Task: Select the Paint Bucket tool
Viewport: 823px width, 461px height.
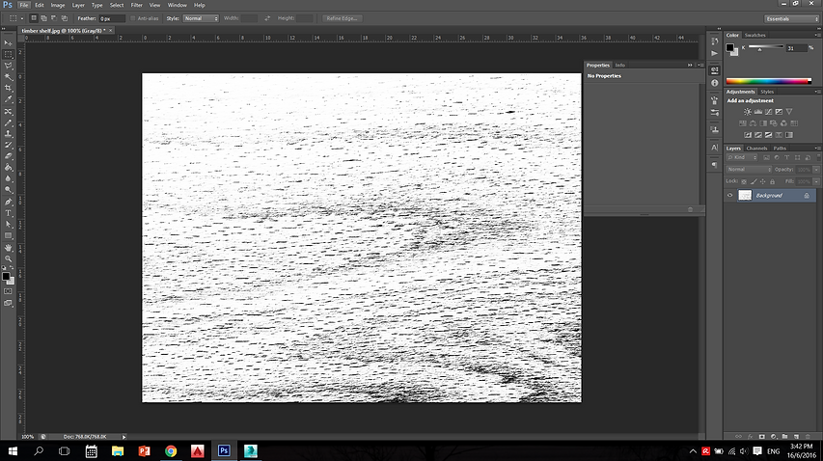Action: pyautogui.click(x=9, y=168)
